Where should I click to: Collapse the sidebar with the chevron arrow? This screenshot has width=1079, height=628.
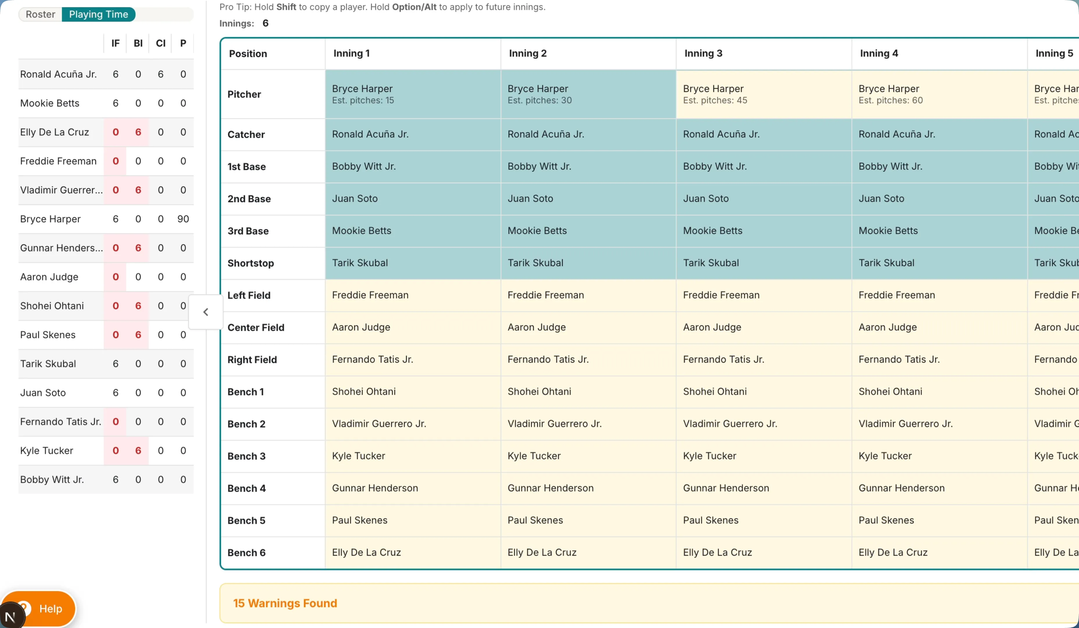tap(206, 312)
